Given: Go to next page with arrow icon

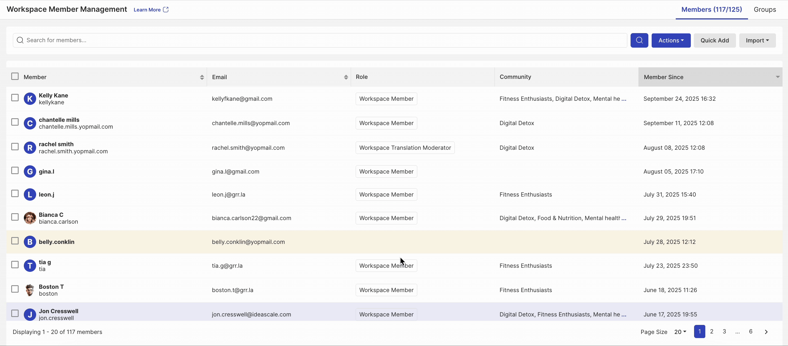Looking at the screenshot, I should coord(766,332).
